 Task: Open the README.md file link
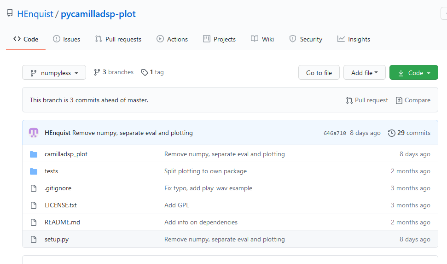[x=62, y=222]
